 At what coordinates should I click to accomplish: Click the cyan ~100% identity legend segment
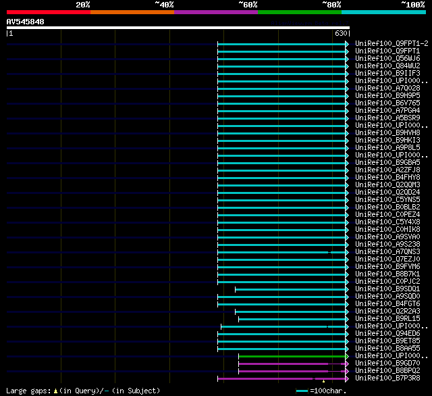[x=384, y=12]
